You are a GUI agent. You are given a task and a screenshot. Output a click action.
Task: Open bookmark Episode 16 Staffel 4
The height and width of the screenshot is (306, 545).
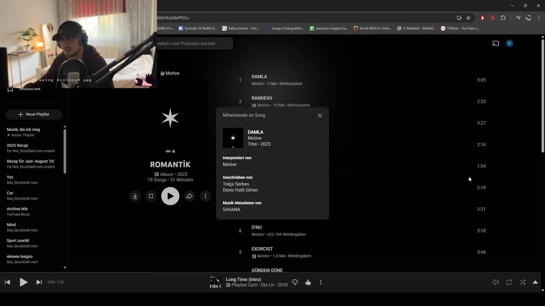pos(198,28)
